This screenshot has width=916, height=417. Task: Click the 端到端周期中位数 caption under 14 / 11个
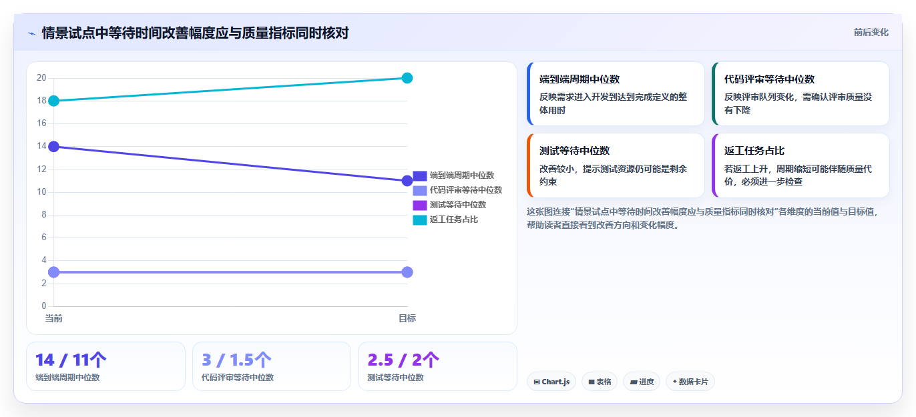[67, 378]
